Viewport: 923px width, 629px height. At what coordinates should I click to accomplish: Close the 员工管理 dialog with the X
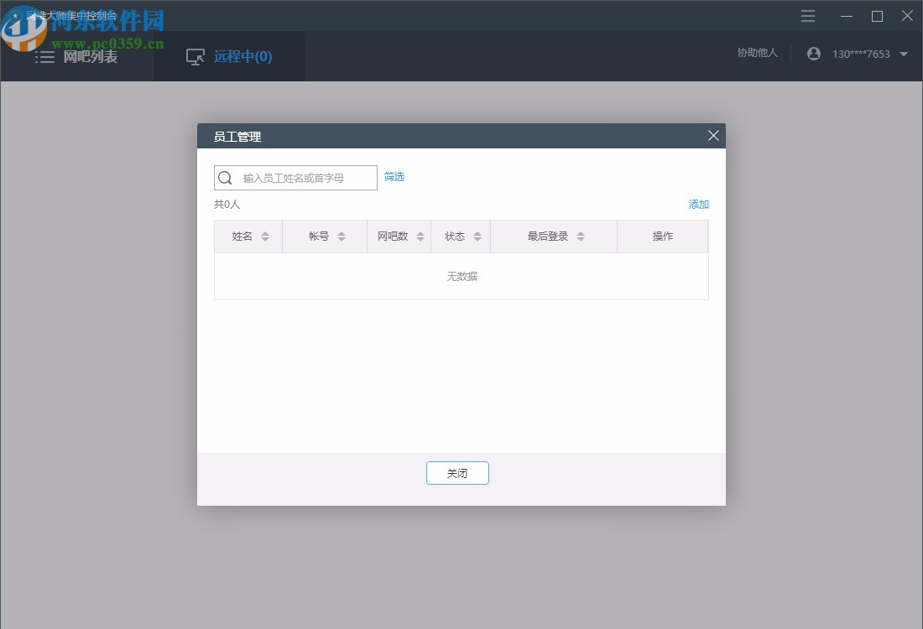712,135
